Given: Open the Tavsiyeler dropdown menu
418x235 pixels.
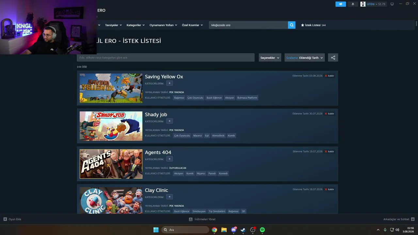Looking at the screenshot, I should point(113,25).
